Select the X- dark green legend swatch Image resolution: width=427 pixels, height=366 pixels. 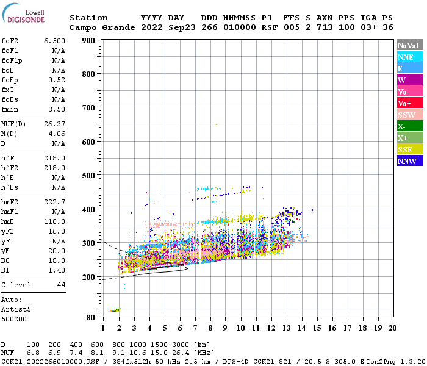410,126
